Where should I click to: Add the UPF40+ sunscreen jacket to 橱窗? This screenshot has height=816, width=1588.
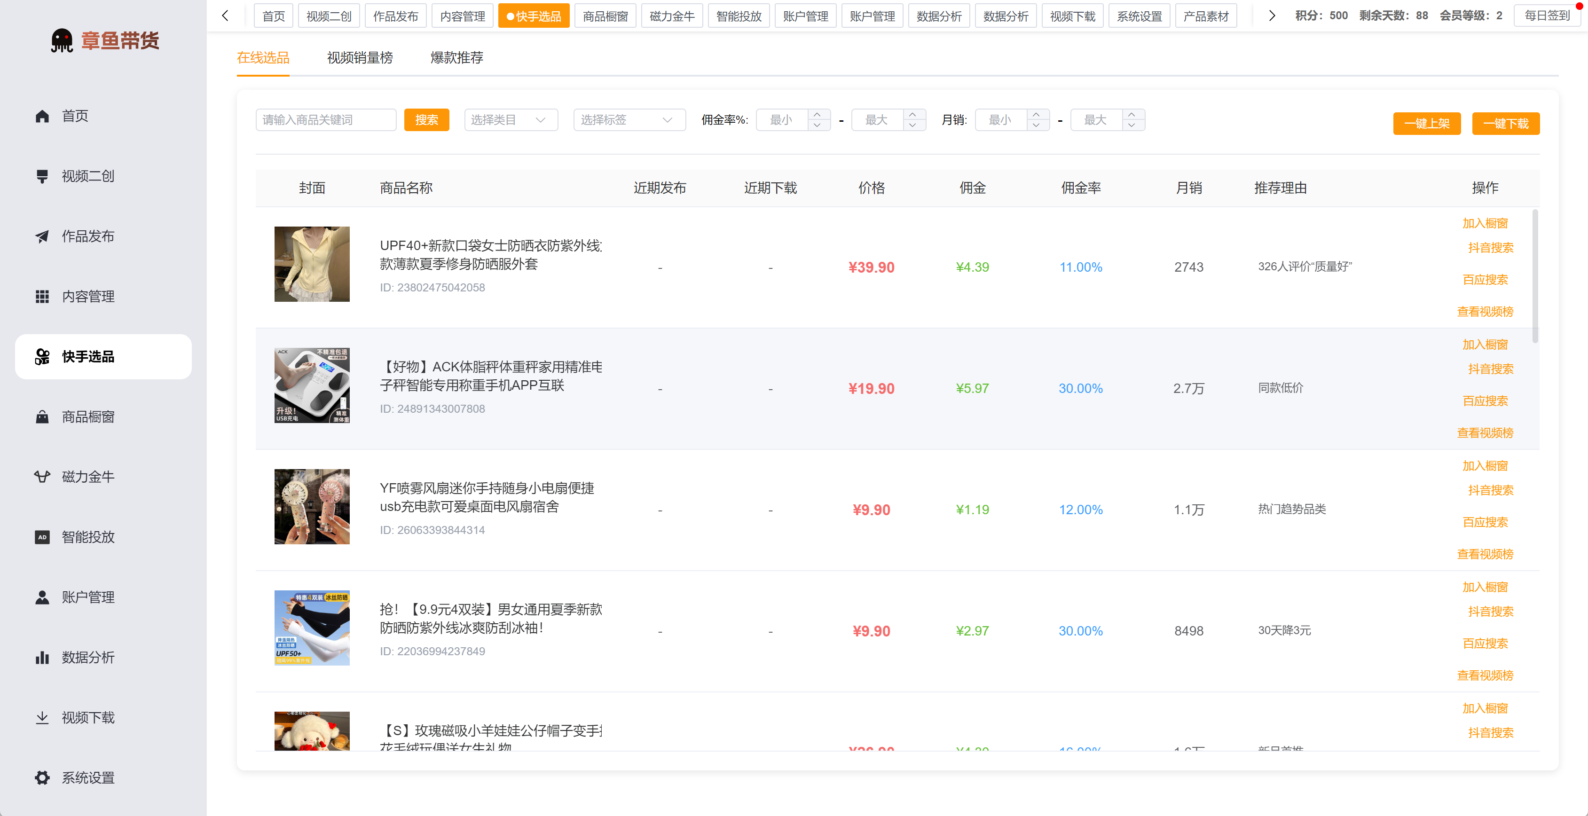[1485, 223]
